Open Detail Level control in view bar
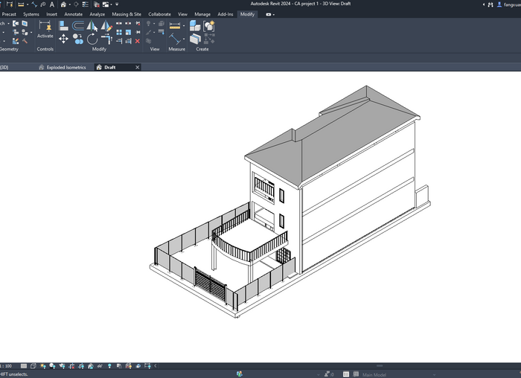The width and height of the screenshot is (521, 378). coord(24,366)
